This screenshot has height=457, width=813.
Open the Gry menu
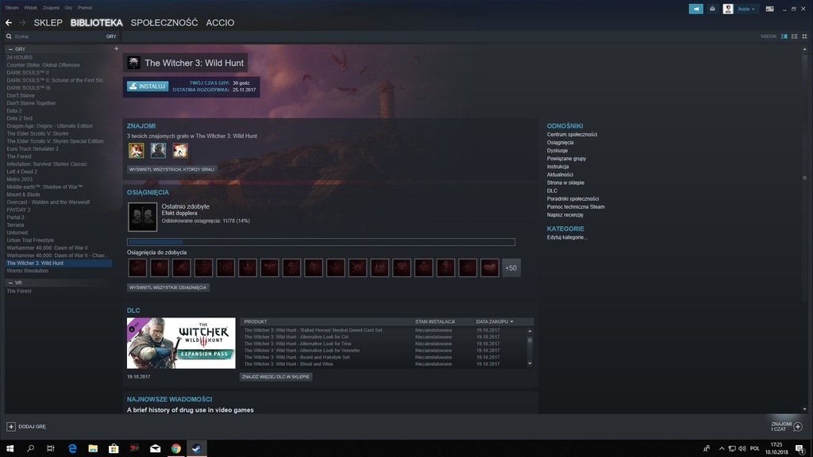click(x=68, y=8)
